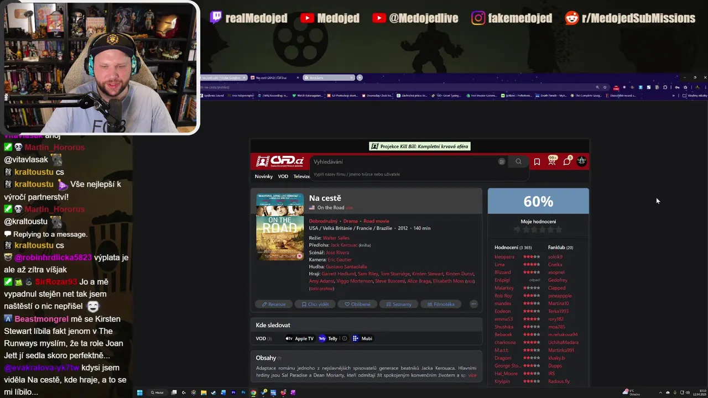
Task: Open Novinky menu item
Action: click(264, 176)
